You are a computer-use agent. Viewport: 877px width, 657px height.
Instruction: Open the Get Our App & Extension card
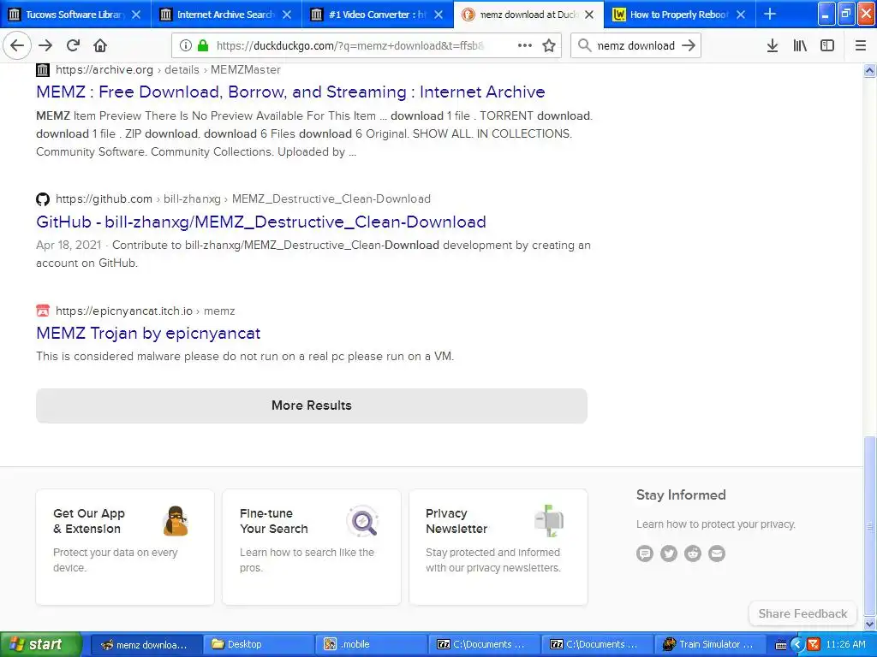[125, 547]
